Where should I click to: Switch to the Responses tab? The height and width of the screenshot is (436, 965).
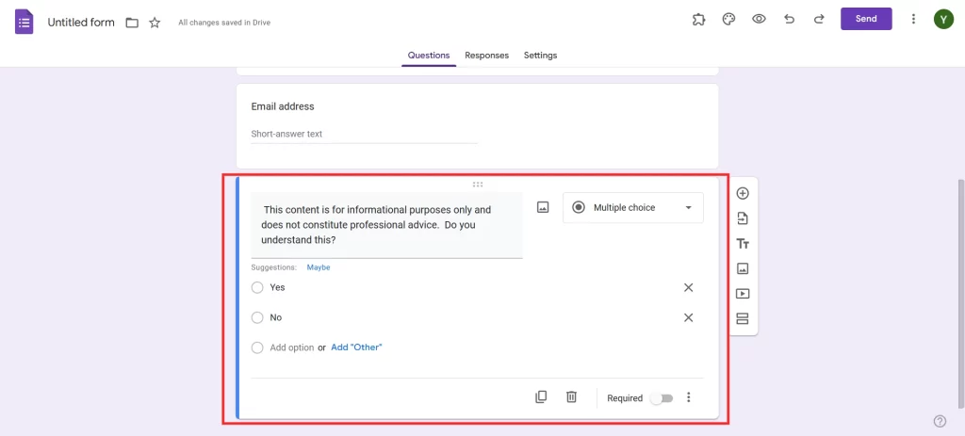[486, 56]
